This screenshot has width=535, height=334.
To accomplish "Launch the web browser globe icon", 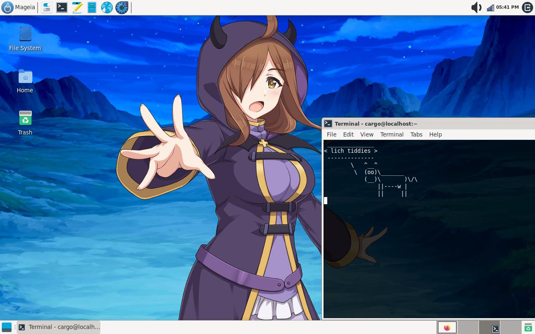I will click(x=107, y=7).
